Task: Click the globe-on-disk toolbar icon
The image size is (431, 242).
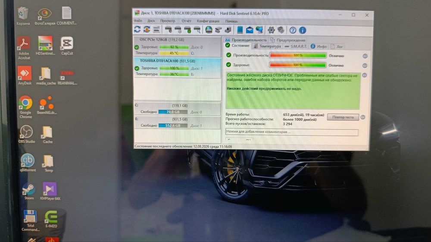Action: click(x=209, y=30)
